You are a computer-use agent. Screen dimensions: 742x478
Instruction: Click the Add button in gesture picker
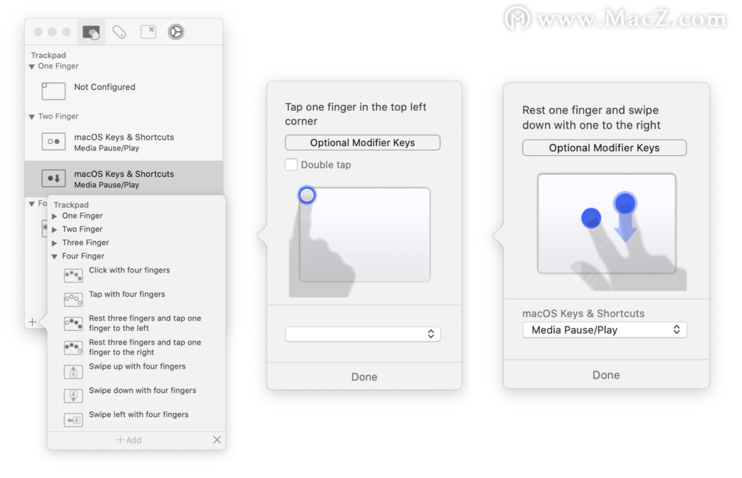coord(129,440)
